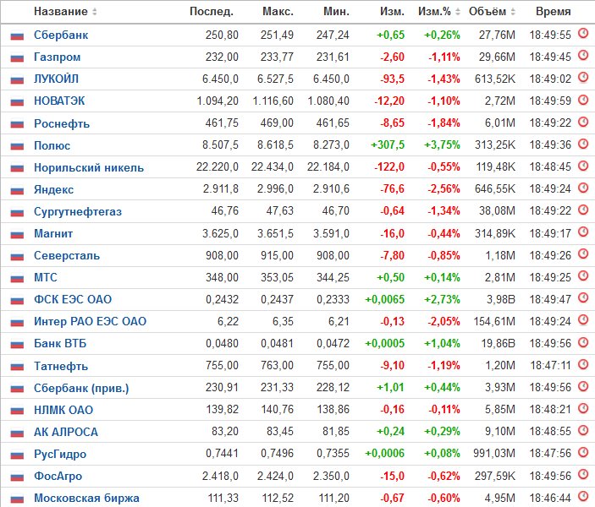The height and width of the screenshot is (507, 595).
Task: Click the Послед. column header
Action: 212,12
